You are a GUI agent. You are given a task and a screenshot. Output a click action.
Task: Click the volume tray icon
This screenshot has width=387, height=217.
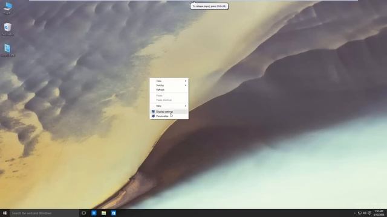click(x=365, y=213)
